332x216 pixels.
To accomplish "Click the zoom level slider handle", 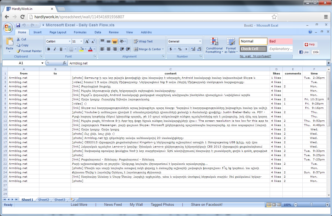I will (x=311, y=205).
